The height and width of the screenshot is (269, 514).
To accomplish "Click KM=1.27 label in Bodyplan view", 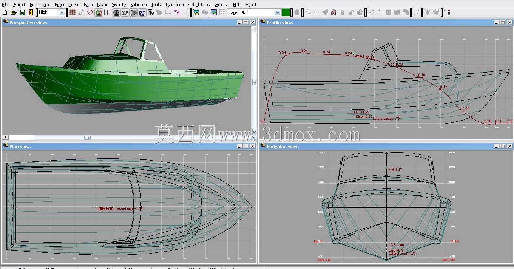I will 395,170.
